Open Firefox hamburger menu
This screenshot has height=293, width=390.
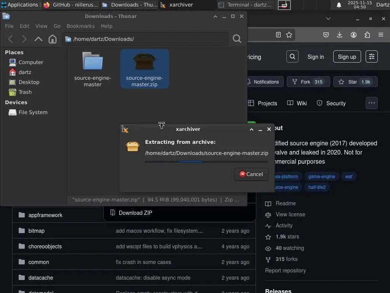click(381, 35)
